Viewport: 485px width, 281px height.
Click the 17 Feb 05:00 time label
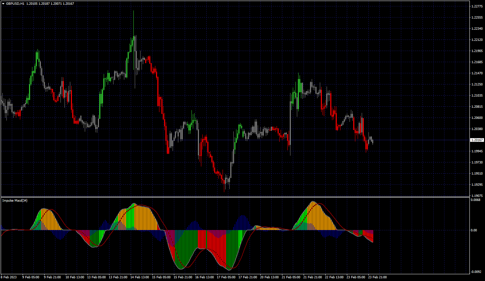tap(226, 277)
